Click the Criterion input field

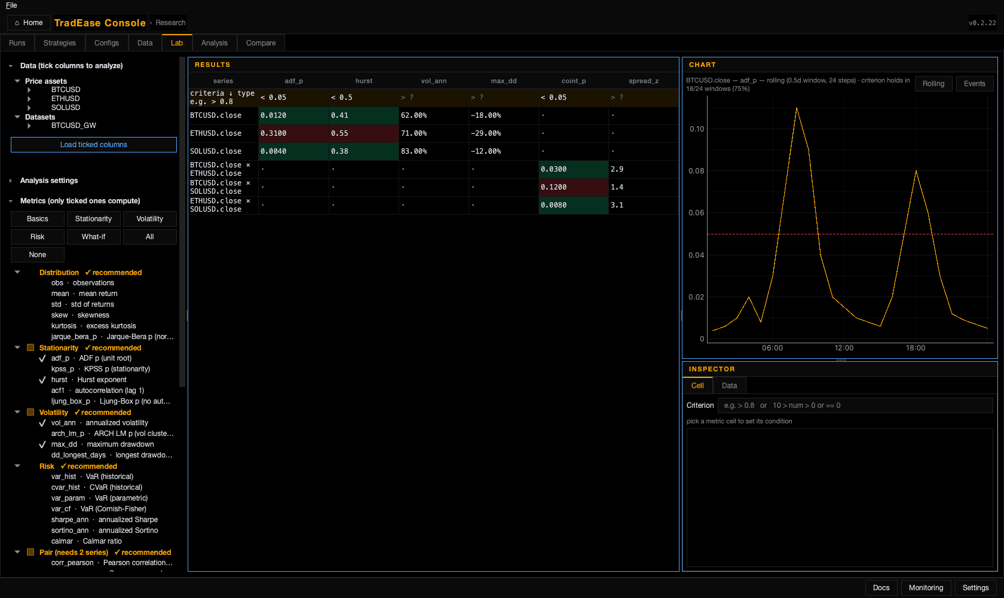click(855, 405)
